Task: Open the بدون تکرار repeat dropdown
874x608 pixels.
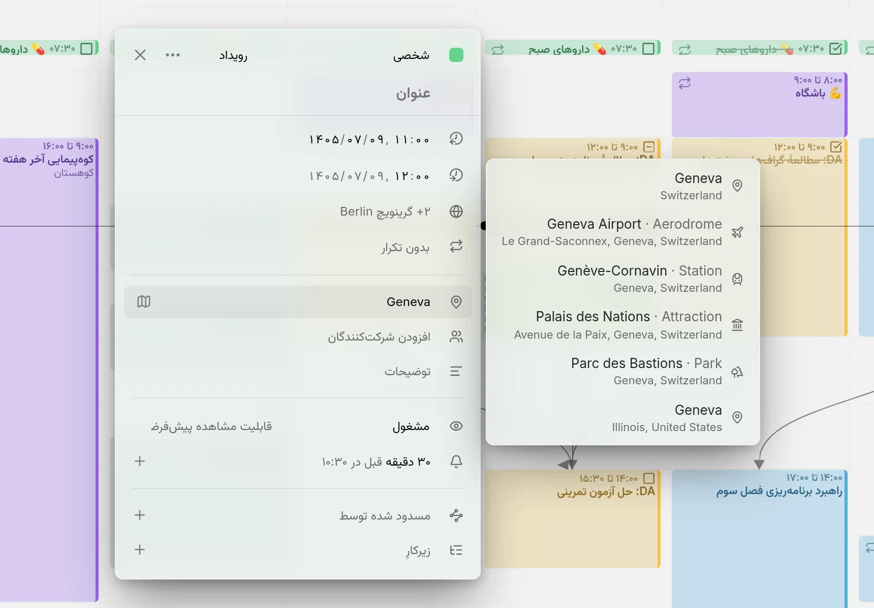Action: [x=405, y=248]
